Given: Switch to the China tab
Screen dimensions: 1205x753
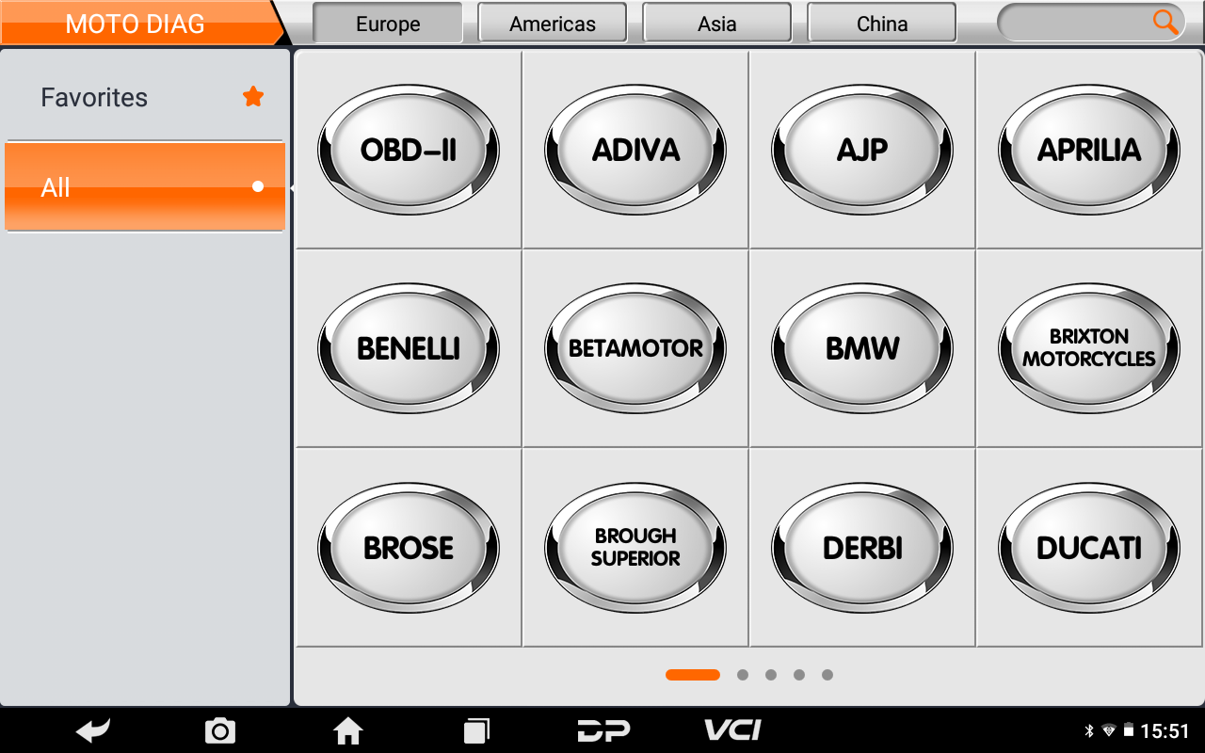Looking at the screenshot, I should (x=882, y=24).
